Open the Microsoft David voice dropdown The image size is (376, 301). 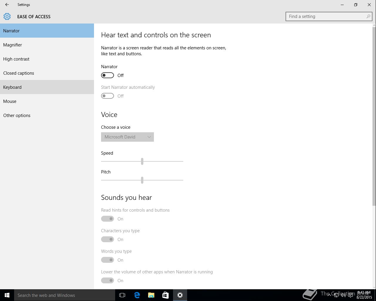tap(127, 137)
